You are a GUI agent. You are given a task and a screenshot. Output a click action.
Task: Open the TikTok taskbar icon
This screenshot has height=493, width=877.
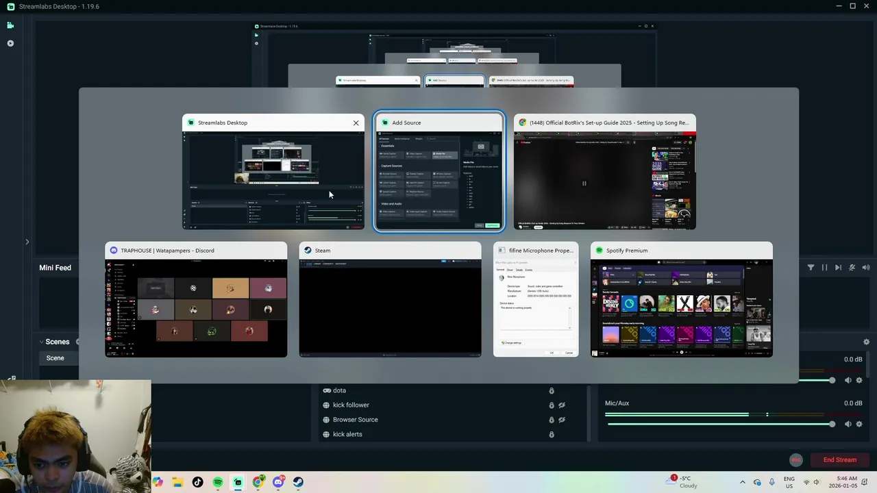coord(198,482)
